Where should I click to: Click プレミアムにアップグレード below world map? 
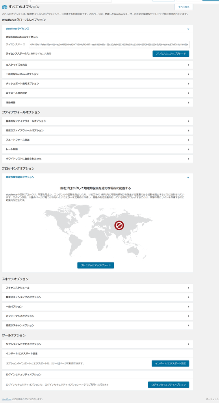pyautogui.click(x=95, y=265)
